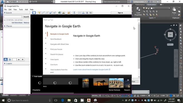This screenshot has height=103, width=183.
Task: Toggle the sunlight toolbar icon
Action: pos(63,13)
